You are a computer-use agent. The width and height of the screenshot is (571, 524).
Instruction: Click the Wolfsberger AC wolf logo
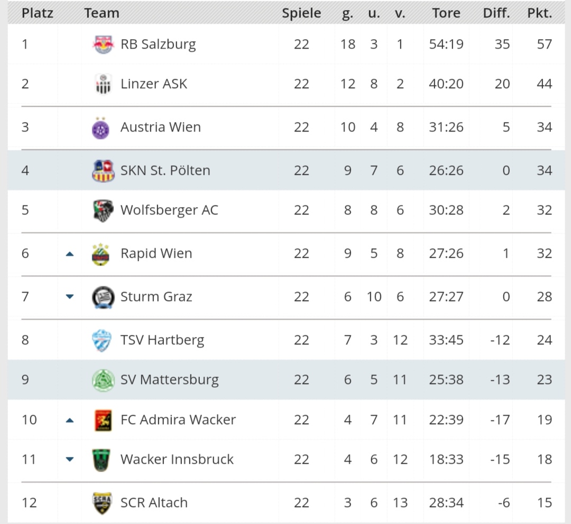[104, 210]
